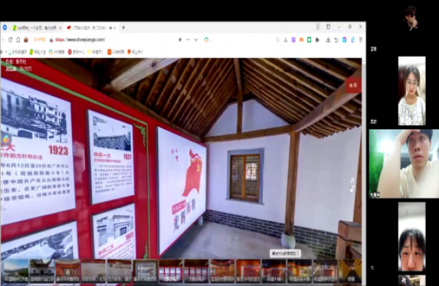This screenshot has height=286, width=439.
Task: Open the last bookmark with red-orange icon
Action: pyautogui.click(x=135, y=52)
